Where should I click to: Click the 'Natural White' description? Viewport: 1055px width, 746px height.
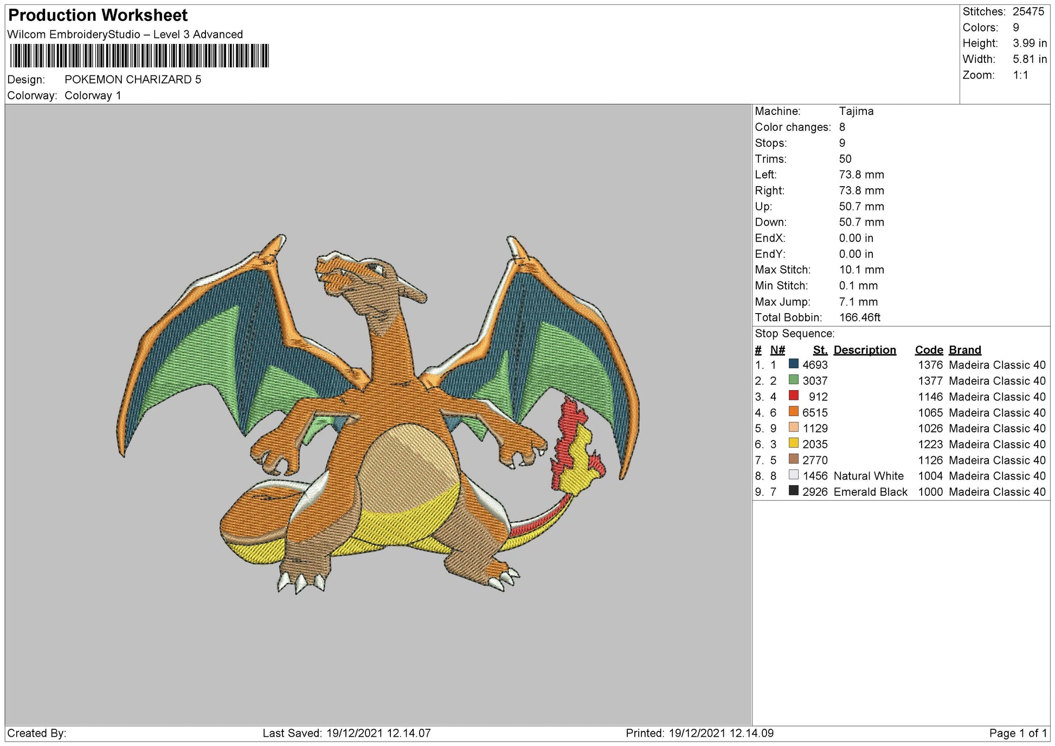(x=869, y=476)
